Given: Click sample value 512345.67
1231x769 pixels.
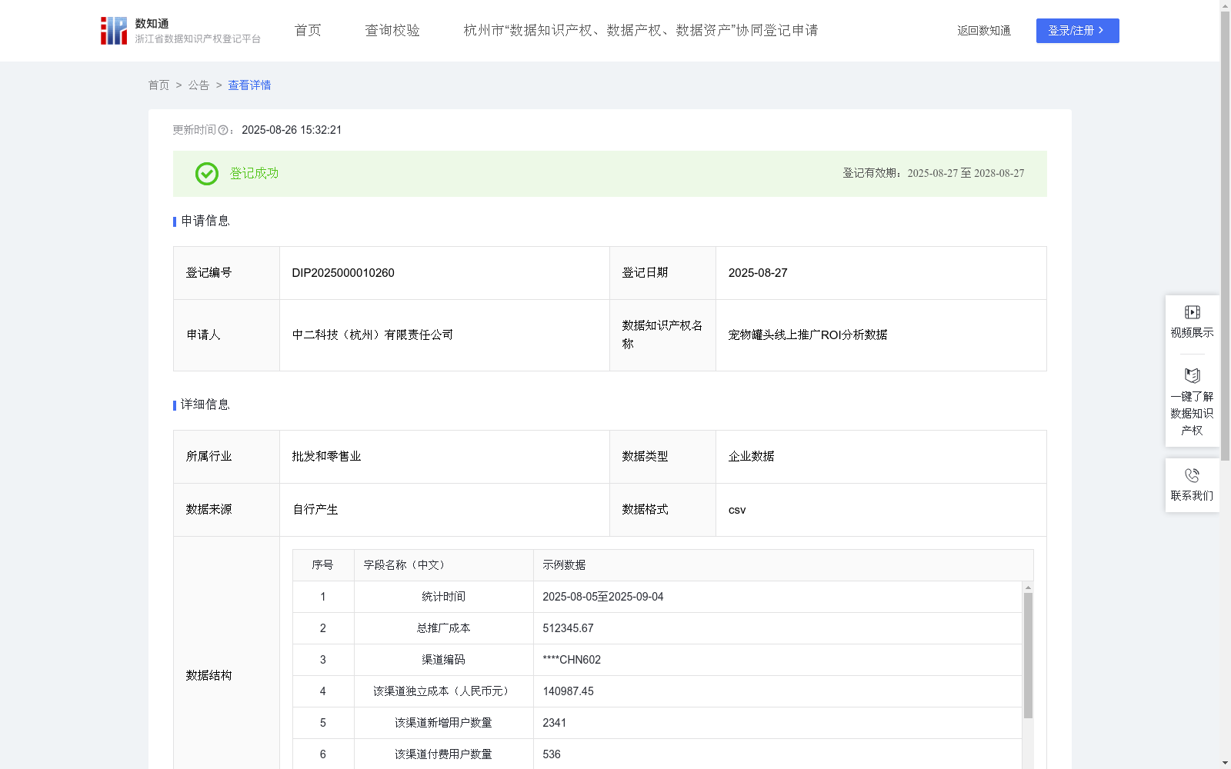Looking at the screenshot, I should (568, 628).
